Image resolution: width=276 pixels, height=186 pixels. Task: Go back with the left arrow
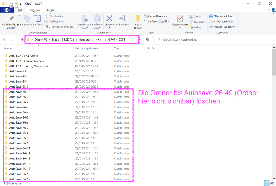tap(5, 40)
